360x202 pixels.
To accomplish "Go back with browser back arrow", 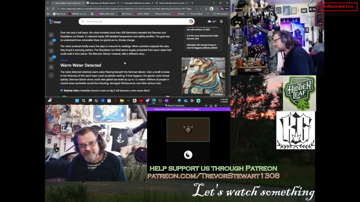I will click(x=48, y=9).
